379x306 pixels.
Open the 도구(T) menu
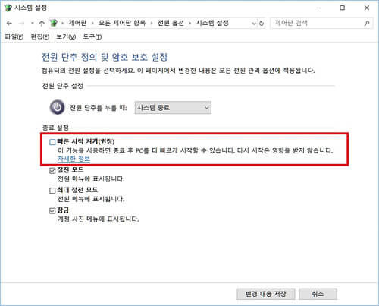[92, 37]
